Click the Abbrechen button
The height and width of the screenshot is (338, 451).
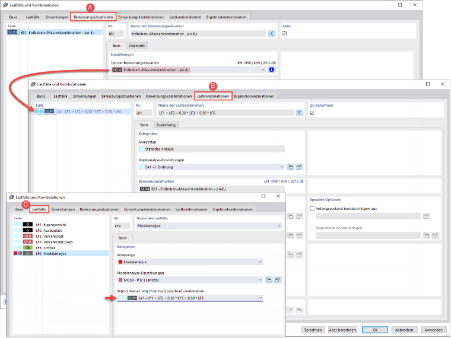pyautogui.click(x=404, y=330)
